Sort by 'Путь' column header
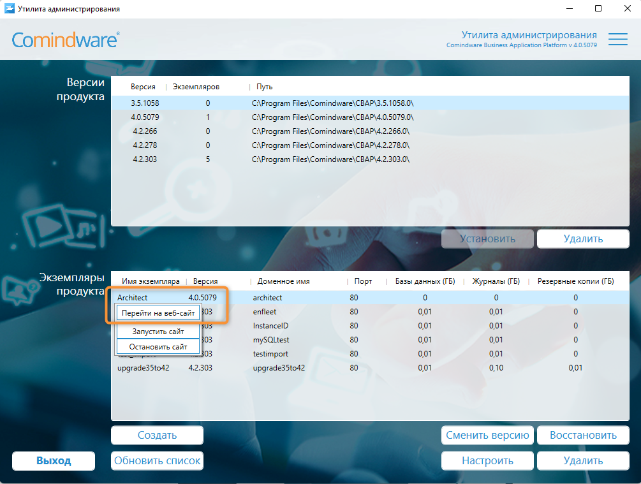The width and height of the screenshot is (641, 484). (x=265, y=87)
